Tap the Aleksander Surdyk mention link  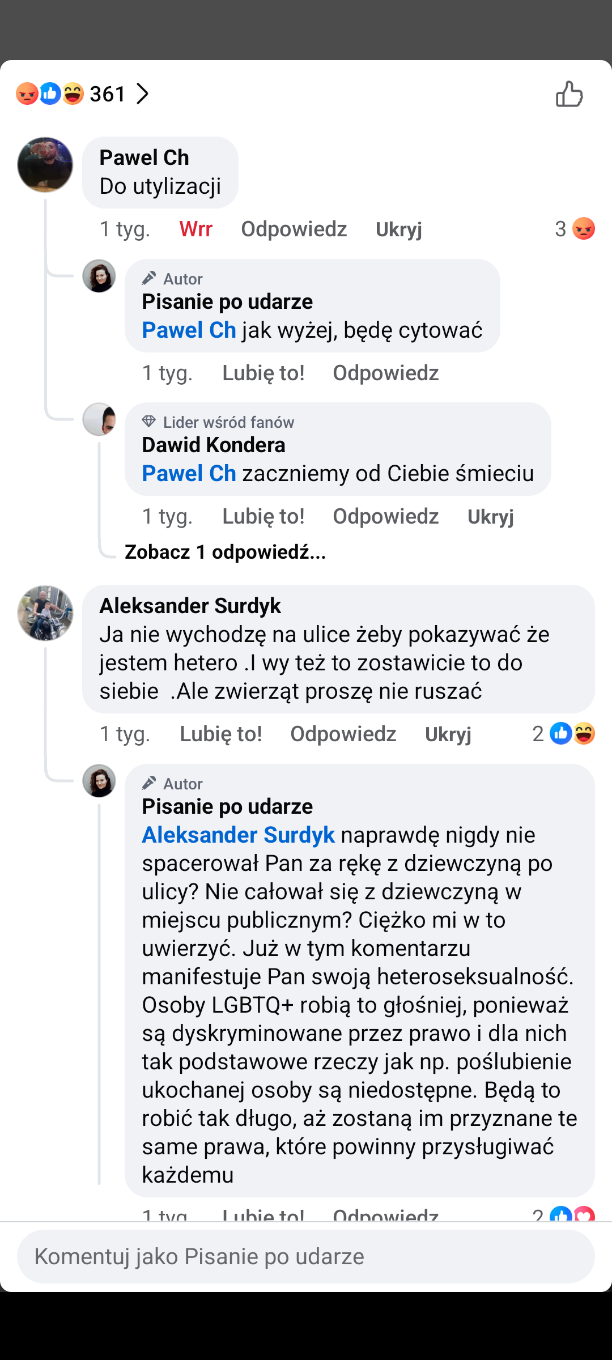pyautogui.click(x=238, y=835)
